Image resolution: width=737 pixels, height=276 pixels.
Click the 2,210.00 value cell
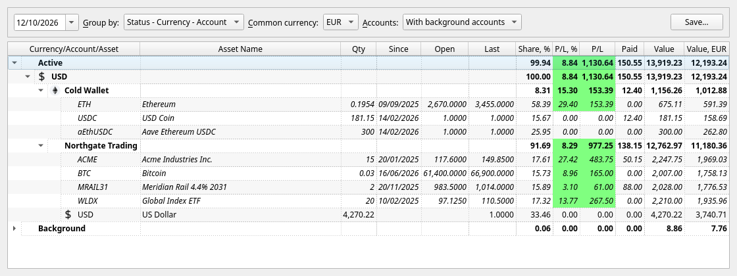click(664, 201)
